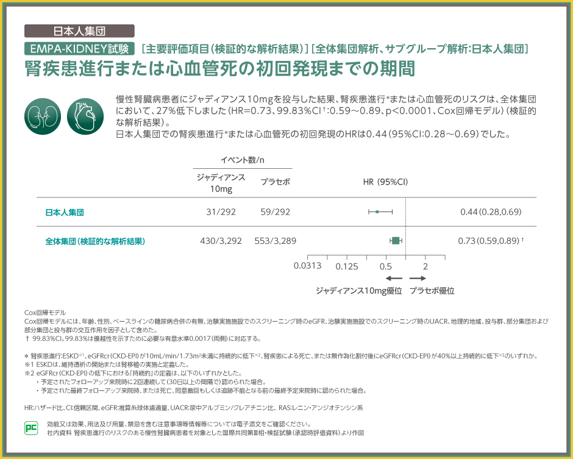Click the HR (95%CI) column header
The height and width of the screenshot is (459, 573).
point(385,182)
